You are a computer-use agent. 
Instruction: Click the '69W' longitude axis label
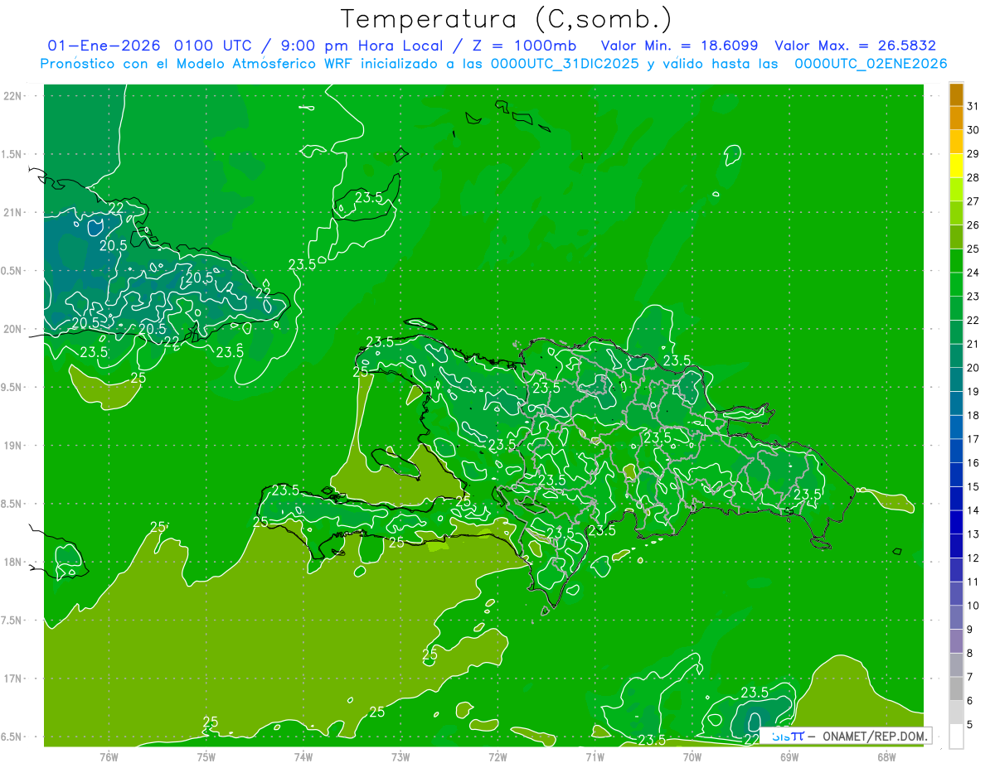(x=789, y=756)
